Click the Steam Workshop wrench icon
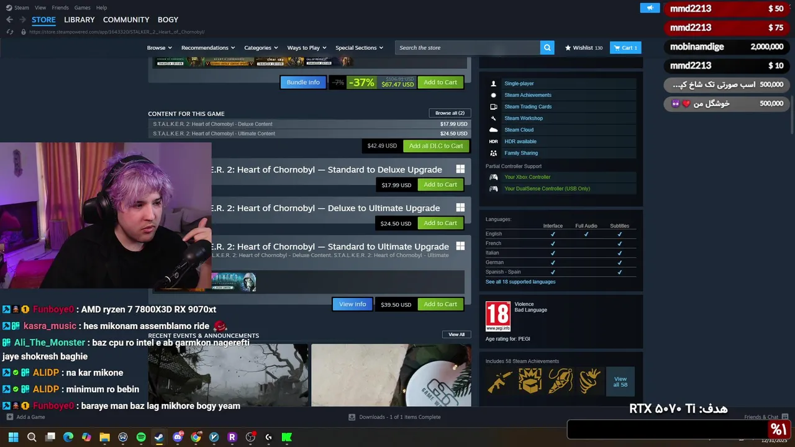 494,118
